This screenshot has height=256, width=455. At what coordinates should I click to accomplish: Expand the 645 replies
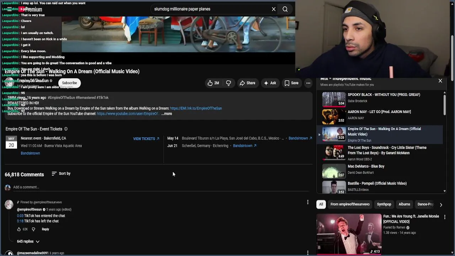pos(28,241)
